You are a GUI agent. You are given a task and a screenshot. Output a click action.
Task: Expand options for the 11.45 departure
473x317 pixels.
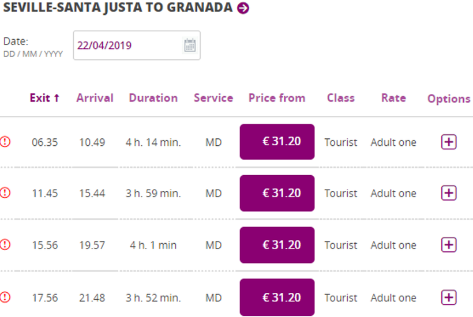449,193
